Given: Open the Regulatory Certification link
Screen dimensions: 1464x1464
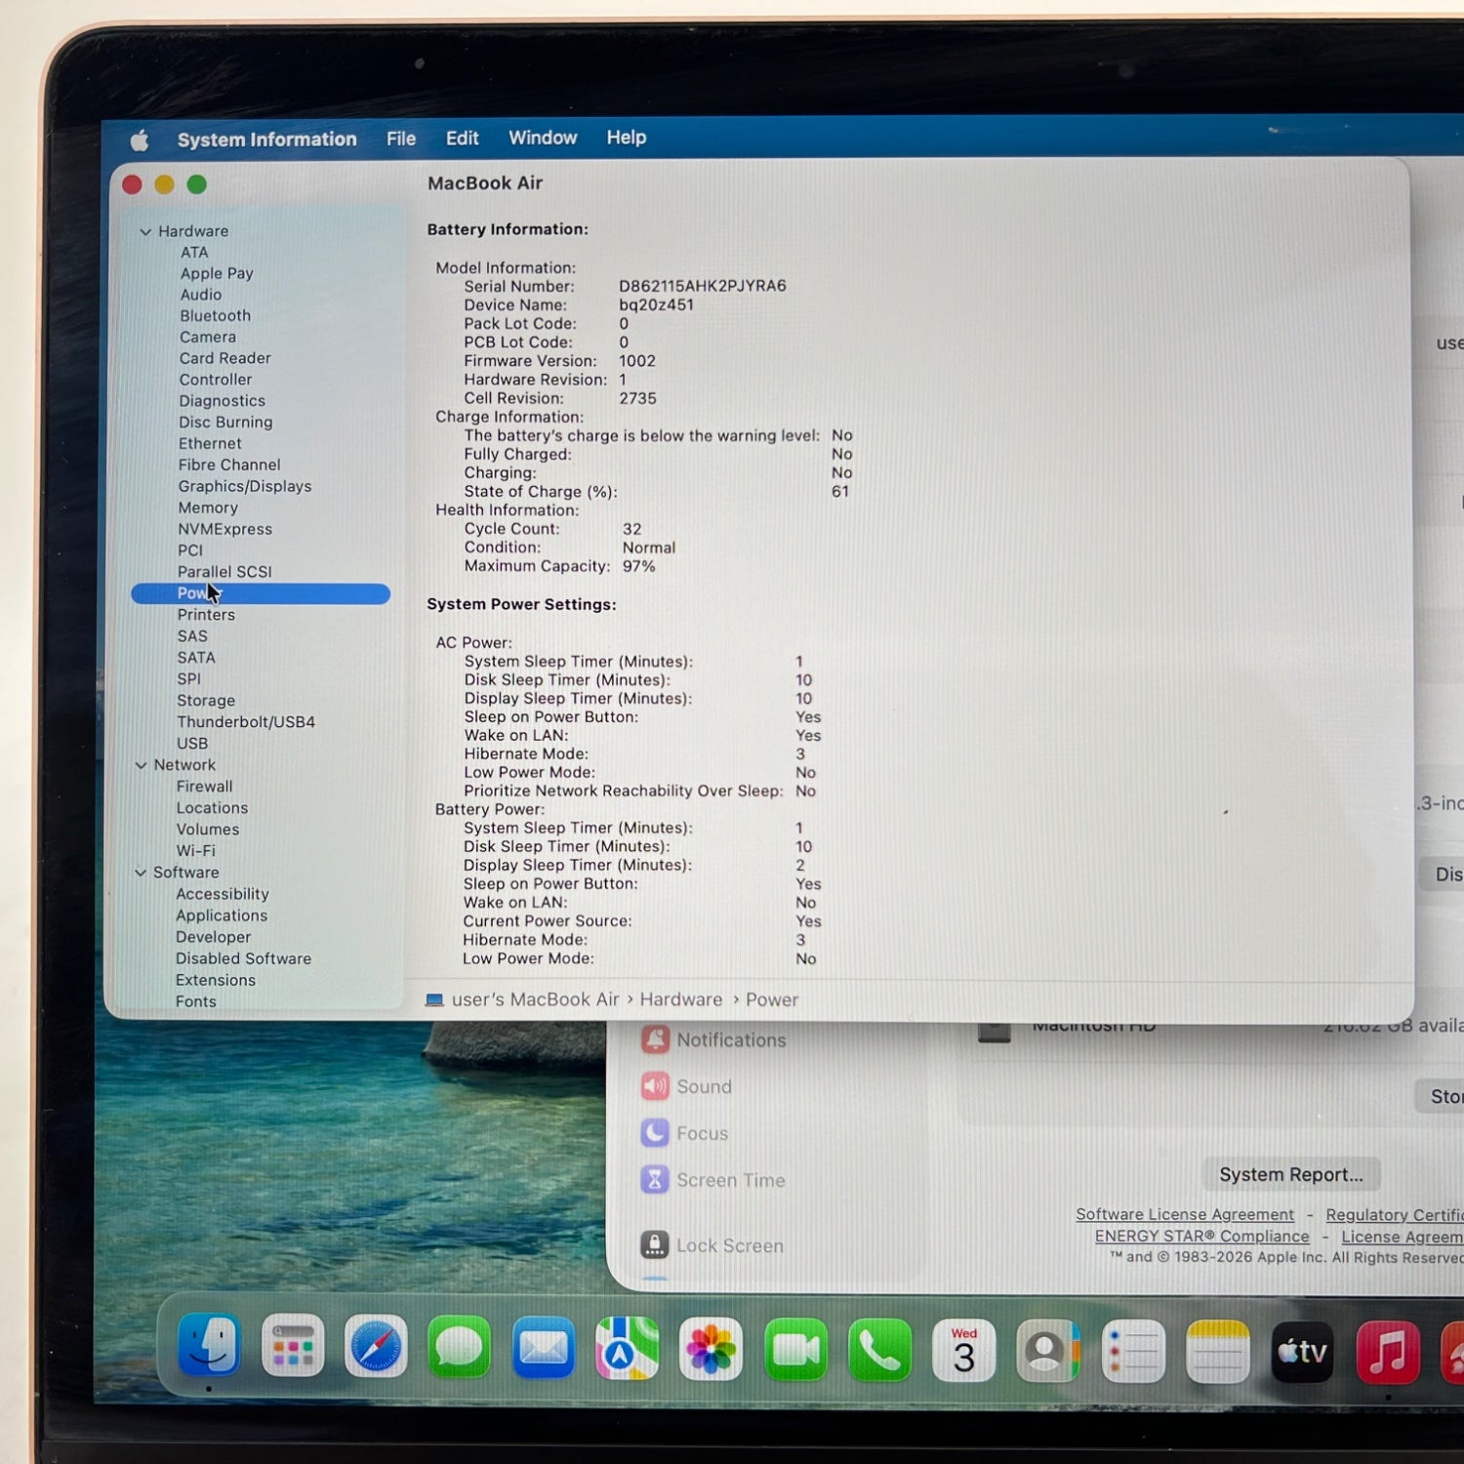Looking at the screenshot, I should pos(1395,1215).
